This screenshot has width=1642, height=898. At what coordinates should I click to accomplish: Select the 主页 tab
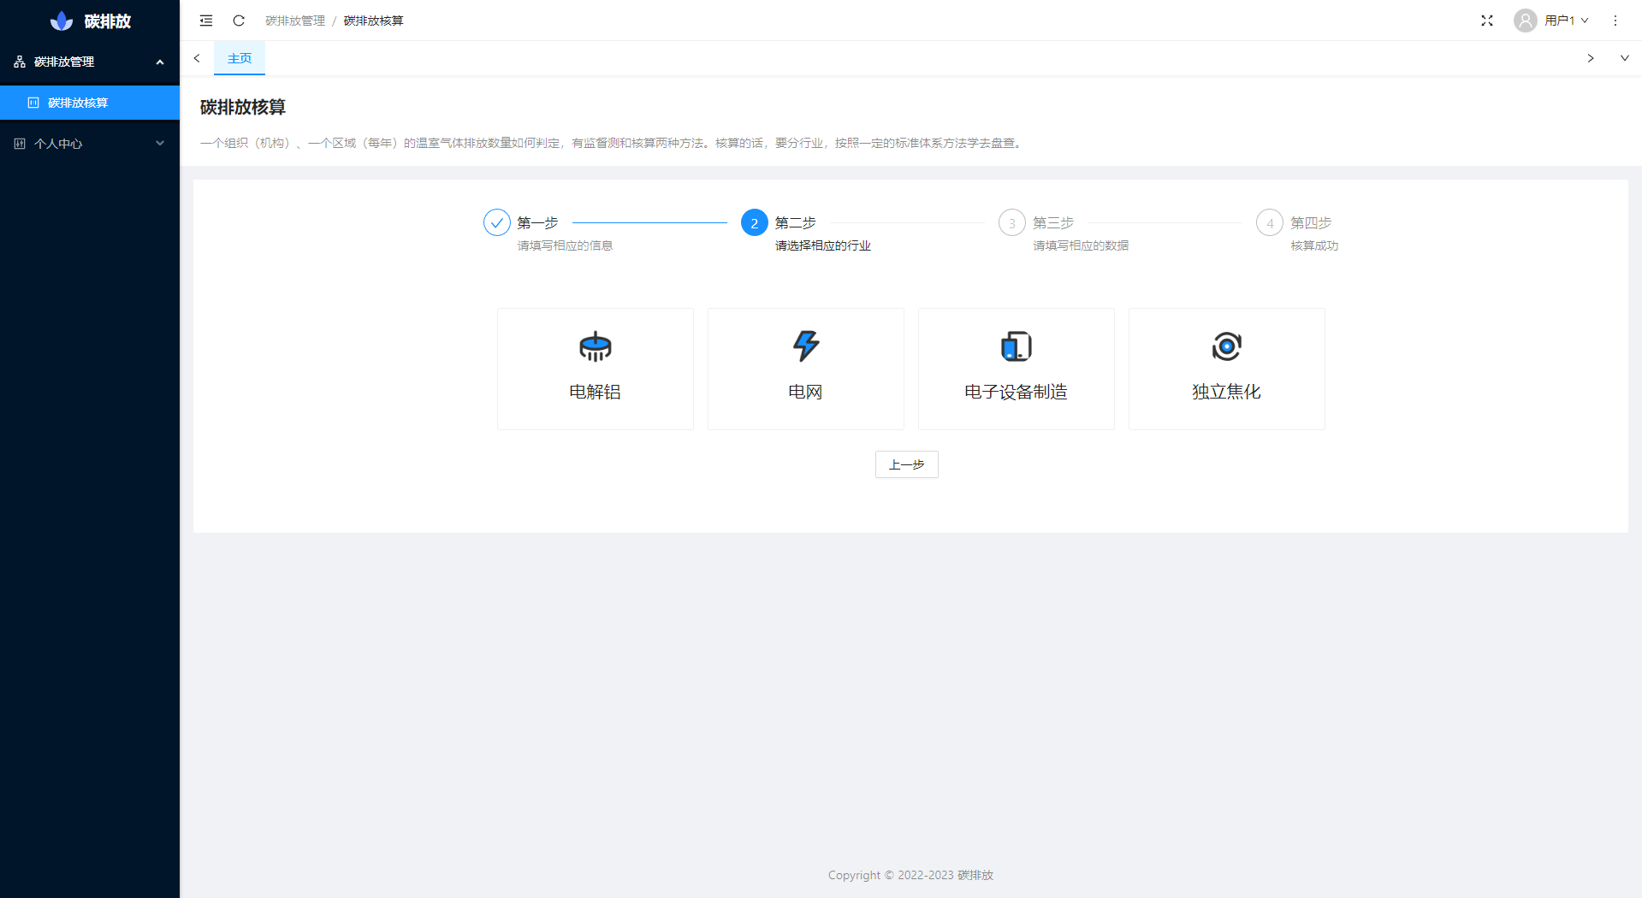(x=240, y=58)
